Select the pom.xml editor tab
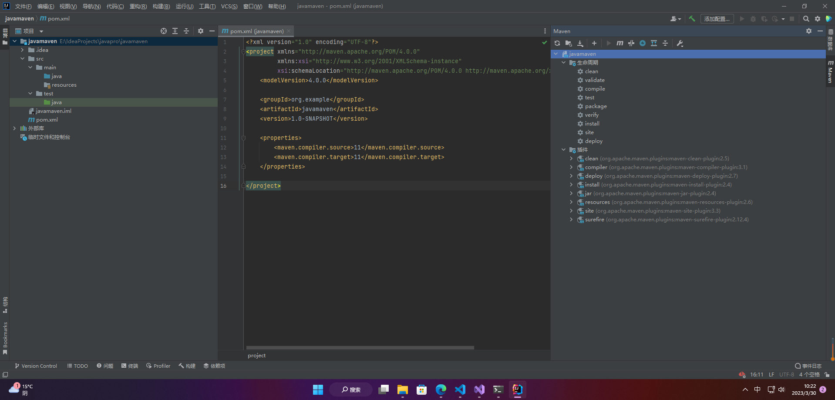This screenshot has height=400, width=835. (x=256, y=31)
